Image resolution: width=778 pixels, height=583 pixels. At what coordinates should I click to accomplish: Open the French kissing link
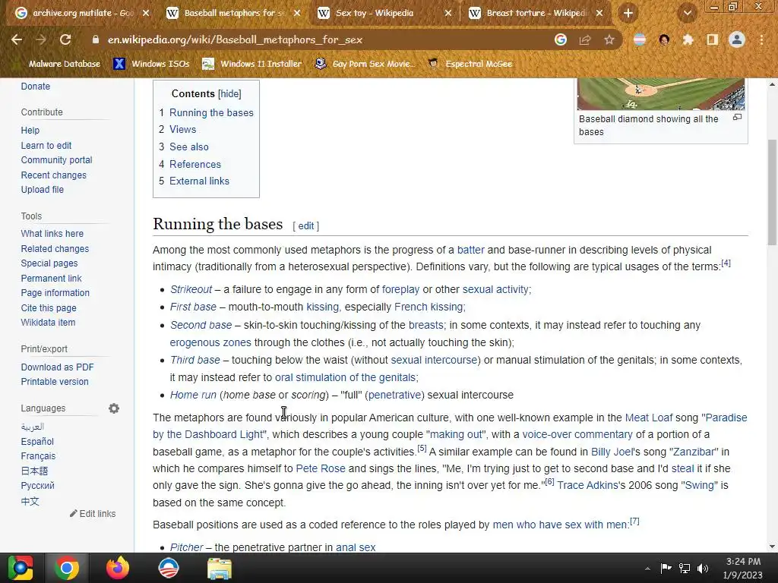point(429,307)
